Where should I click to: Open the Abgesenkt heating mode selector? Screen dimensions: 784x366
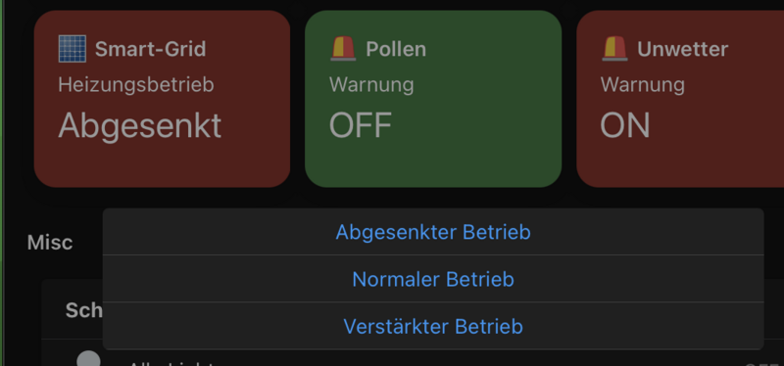click(x=139, y=125)
